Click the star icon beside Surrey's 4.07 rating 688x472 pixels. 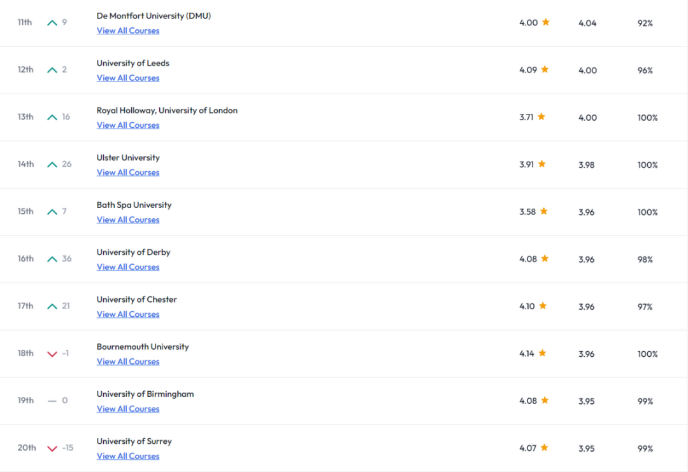pos(545,448)
